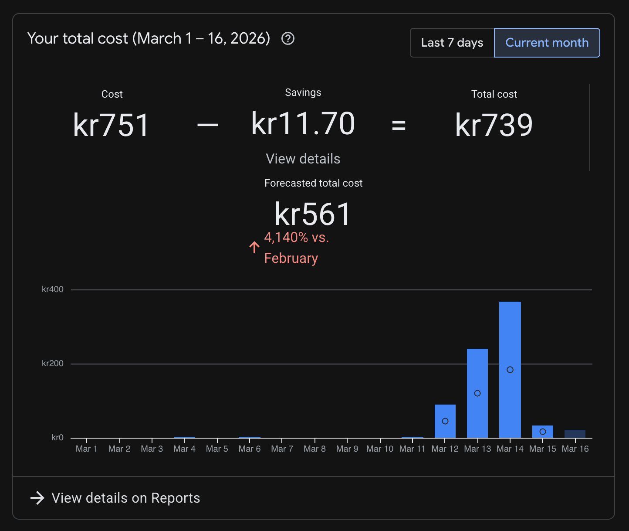
Task: Click the red upward trend arrow icon
Action: coord(254,247)
